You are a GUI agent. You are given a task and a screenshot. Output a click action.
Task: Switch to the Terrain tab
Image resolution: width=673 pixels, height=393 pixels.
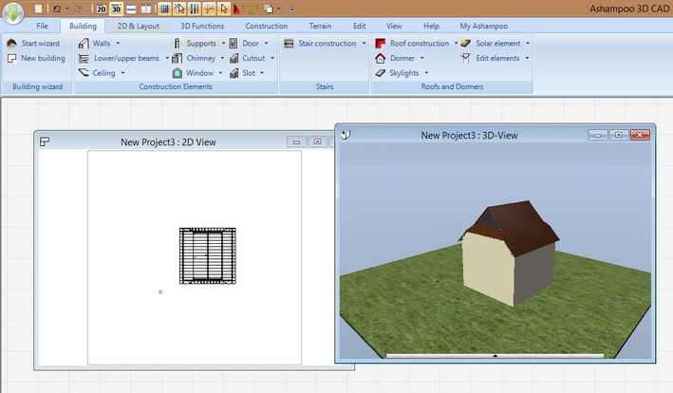click(320, 27)
